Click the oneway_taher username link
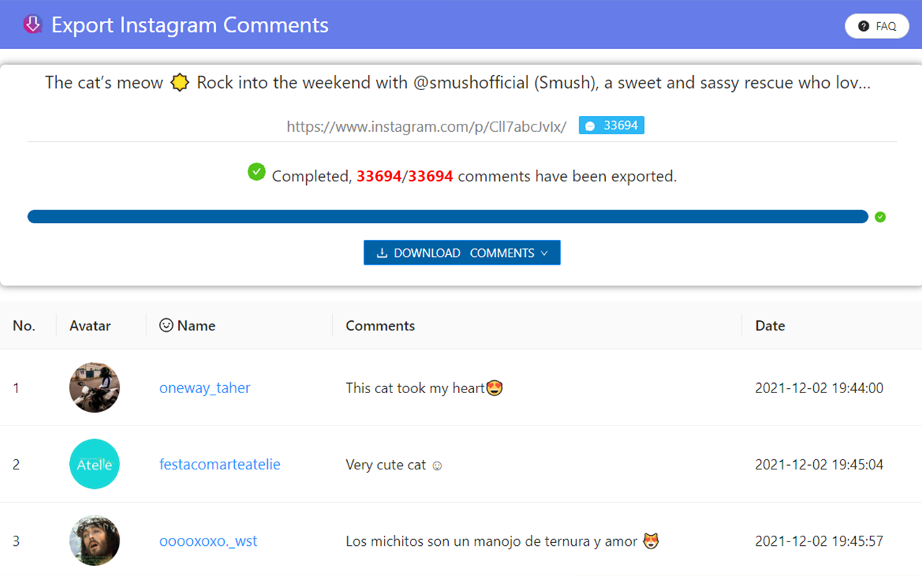 [205, 387]
